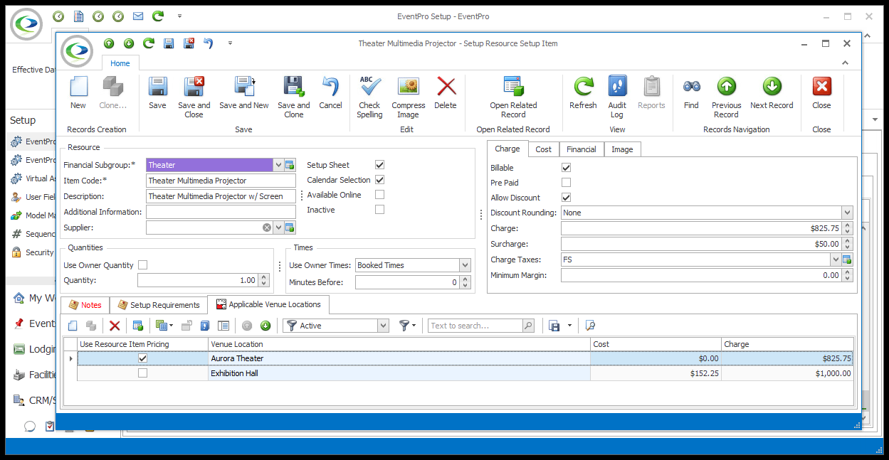Go to the Previous Record
The image size is (889, 460).
726,97
